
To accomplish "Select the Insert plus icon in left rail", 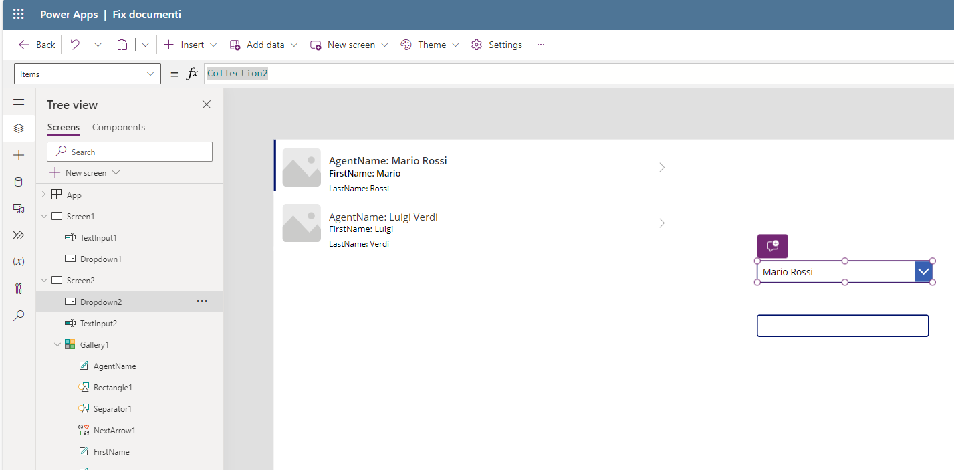I will coord(19,154).
